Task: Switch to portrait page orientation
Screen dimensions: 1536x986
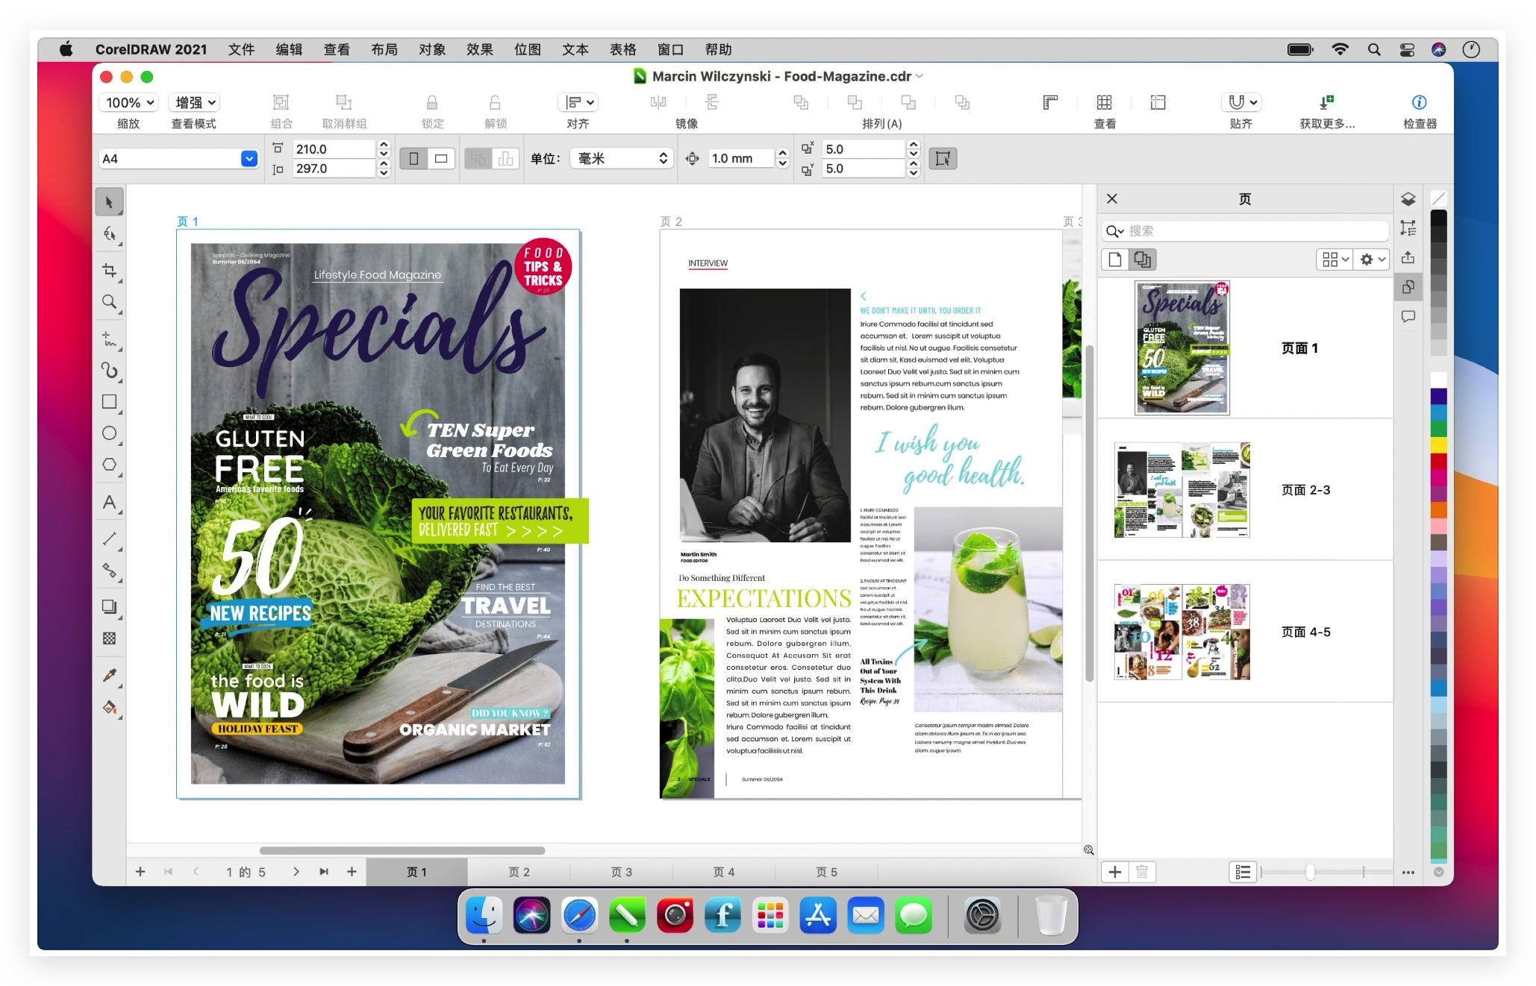Action: tap(413, 158)
